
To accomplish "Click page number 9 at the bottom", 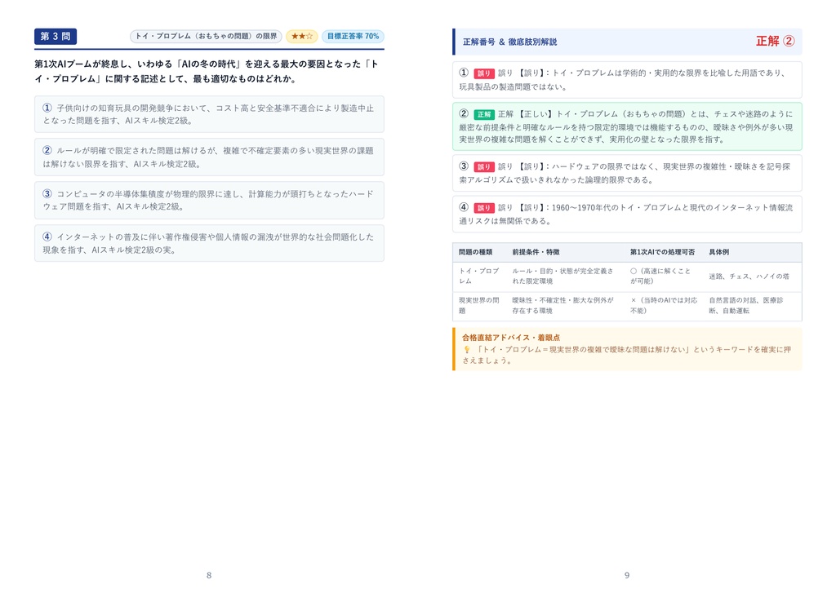I will tap(627, 575).
